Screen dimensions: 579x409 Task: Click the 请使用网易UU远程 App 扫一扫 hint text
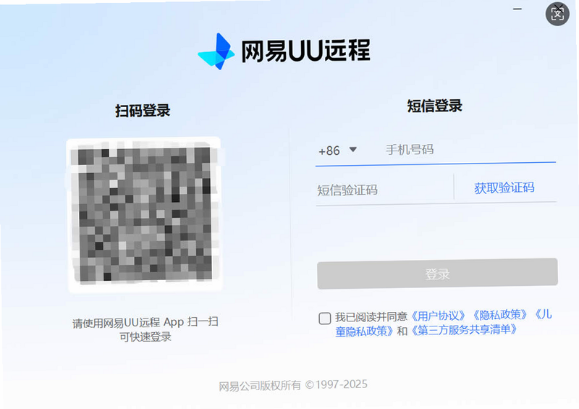pos(145,322)
